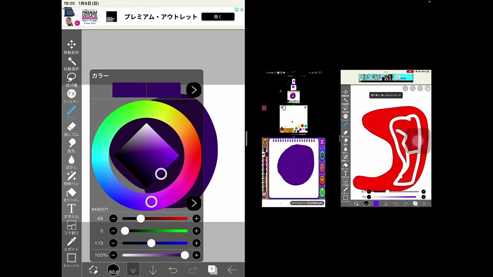This screenshot has width=493, height=277.
Task: Click the blue channel slider handle
Action: pos(151,243)
